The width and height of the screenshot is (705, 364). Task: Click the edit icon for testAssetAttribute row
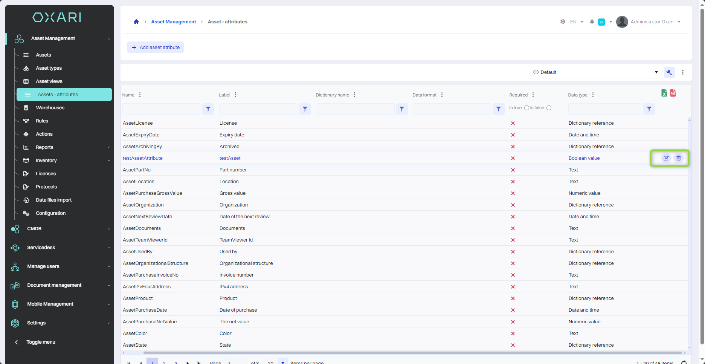pyautogui.click(x=666, y=158)
